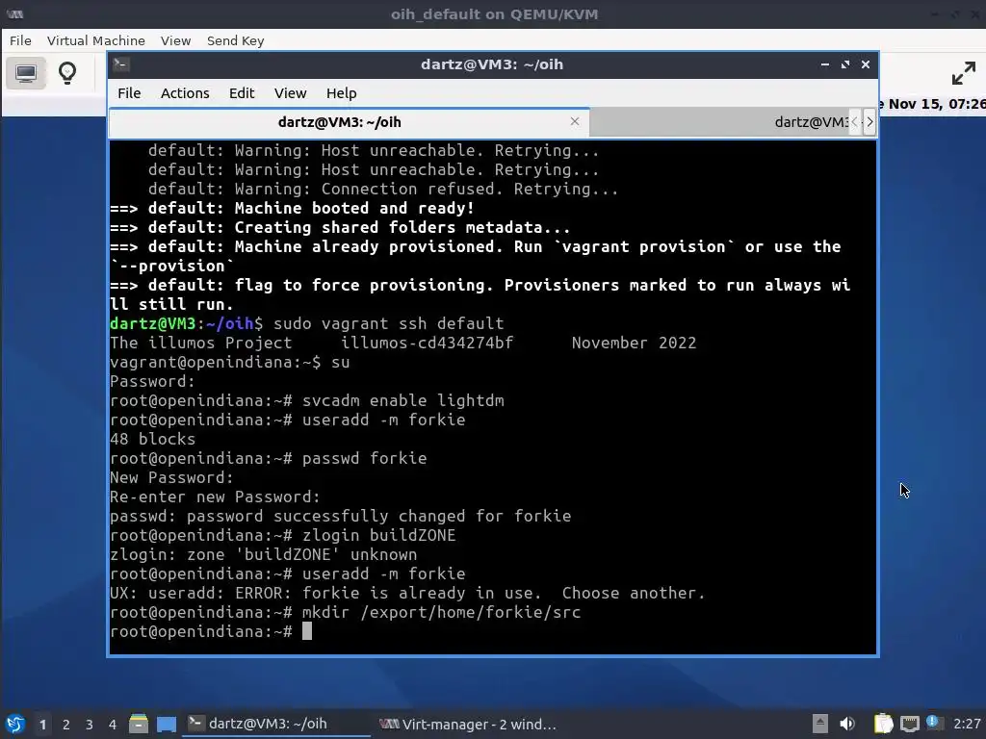Select the dartz@VM3 terminal taskbar button
Image resolution: width=986 pixels, height=739 pixels.
275,724
